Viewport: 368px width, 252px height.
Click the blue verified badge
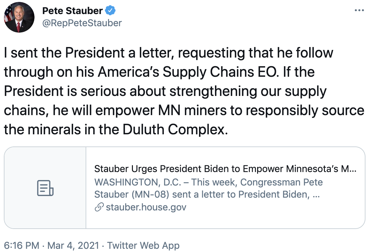click(111, 11)
